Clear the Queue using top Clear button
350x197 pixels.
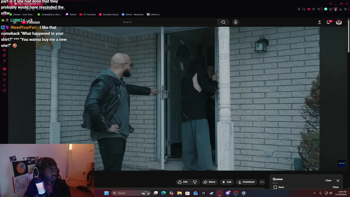328,181
